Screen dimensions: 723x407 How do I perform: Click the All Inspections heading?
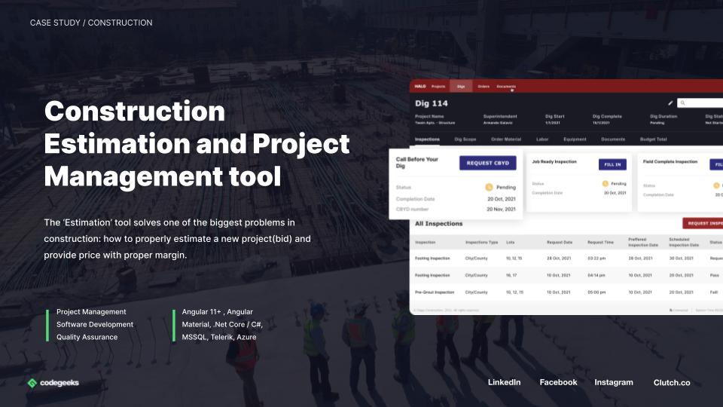coord(438,223)
